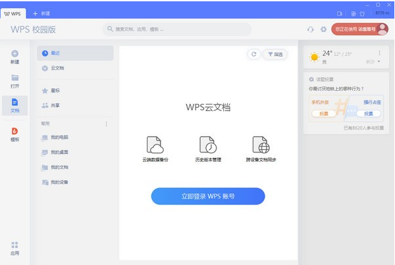Viewport: 395px width, 265px height.
Task: Open a new tab with 新建
Action: (x=41, y=14)
